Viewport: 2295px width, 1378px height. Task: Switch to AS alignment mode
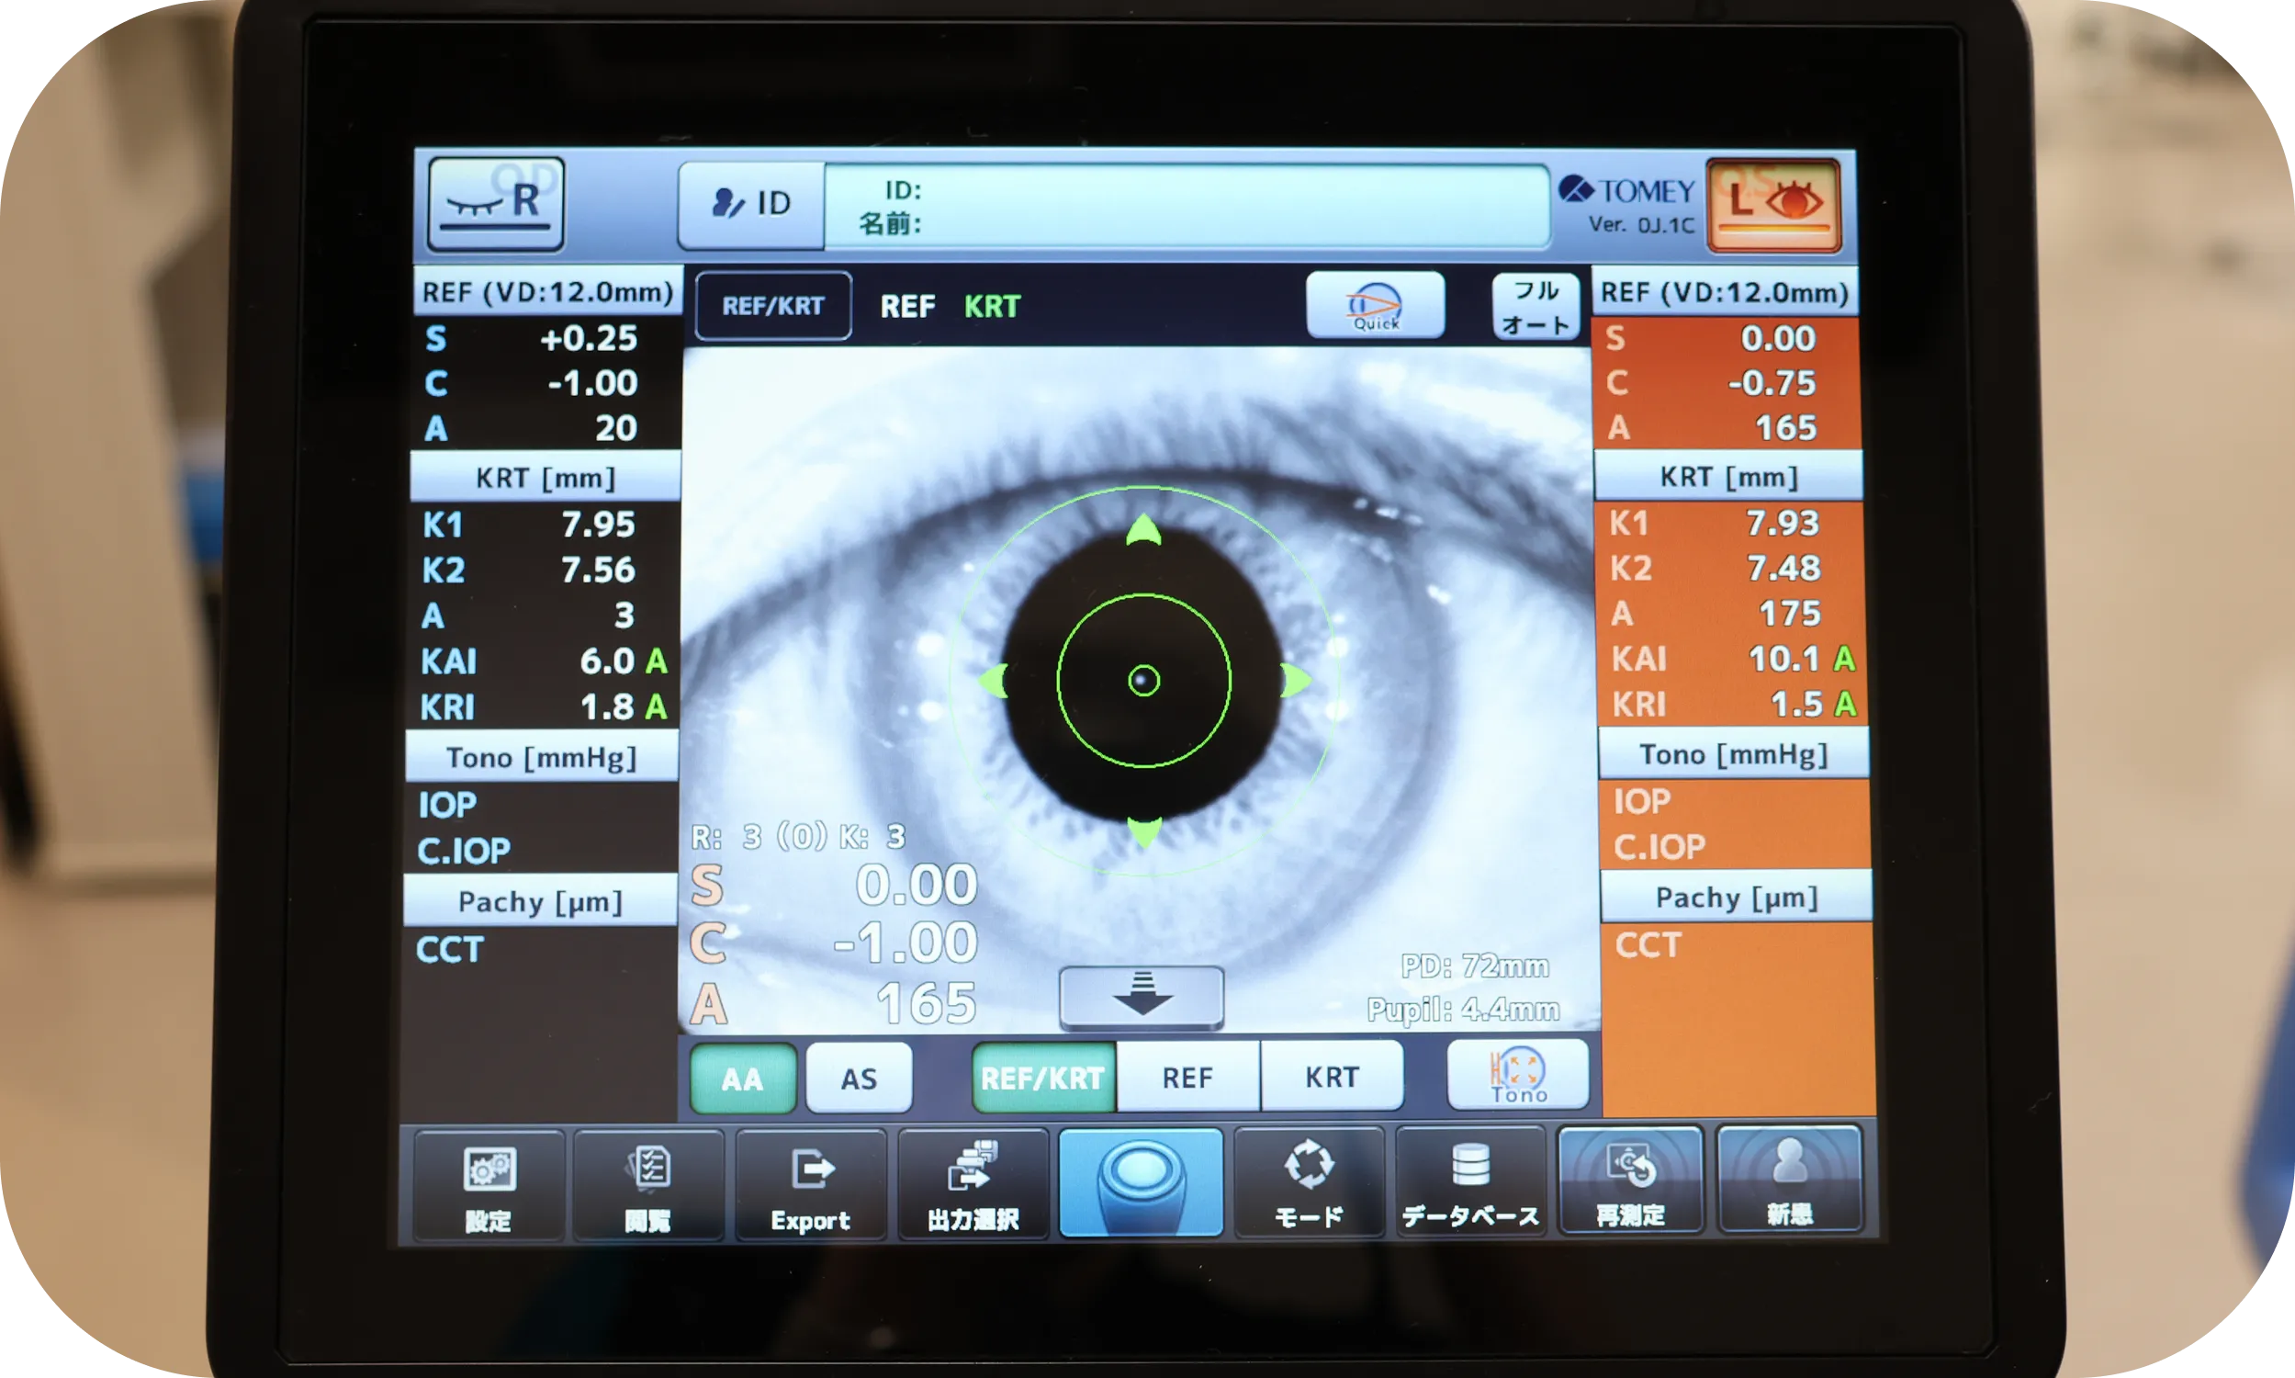point(859,1079)
